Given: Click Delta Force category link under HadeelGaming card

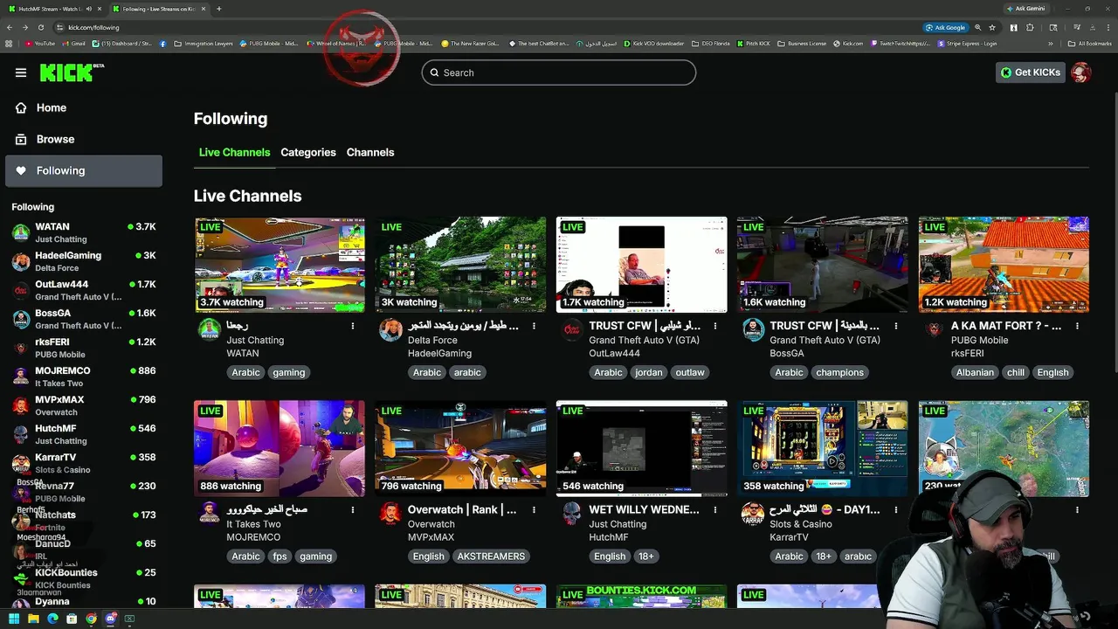Looking at the screenshot, I should click(x=432, y=340).
